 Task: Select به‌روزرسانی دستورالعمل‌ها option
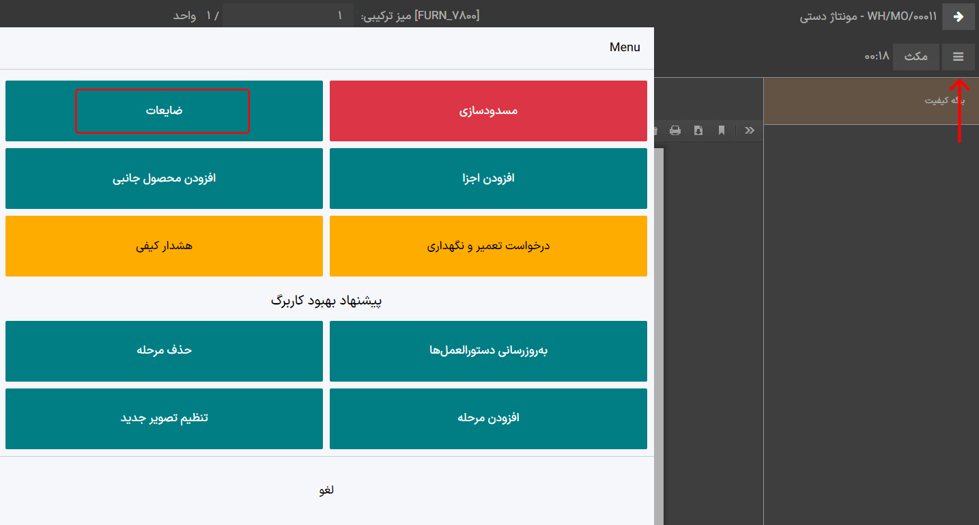(x=488, y=351)
